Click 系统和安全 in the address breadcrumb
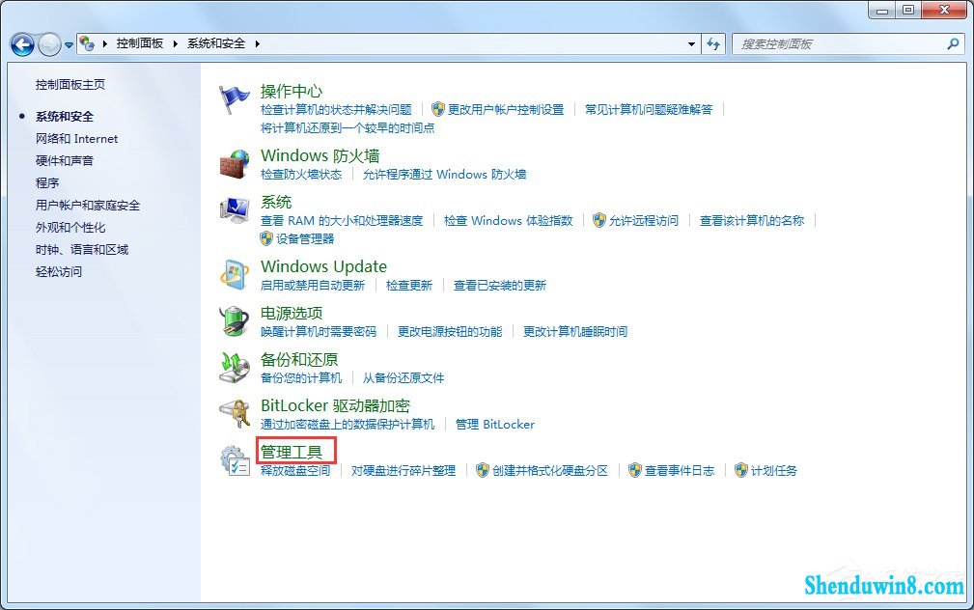Image resolution: width=974 pixels, height=610 pixels. [x=216, y=43]
